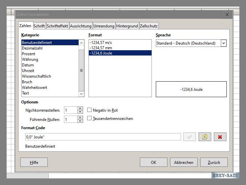246x185 pixels.
Task: Click the Hilfe button
Action: click(x=34, y=162)
